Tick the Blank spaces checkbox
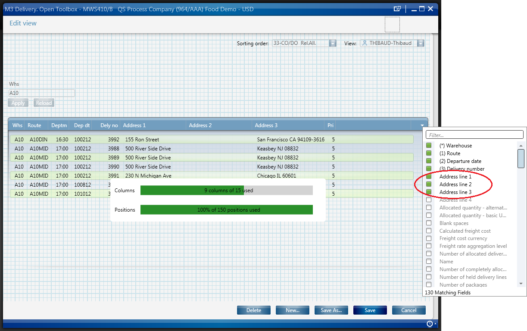527x331 pixels. coord(429,223)
